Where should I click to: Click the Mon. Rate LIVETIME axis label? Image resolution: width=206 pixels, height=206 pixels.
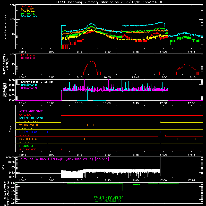[7, 193]
